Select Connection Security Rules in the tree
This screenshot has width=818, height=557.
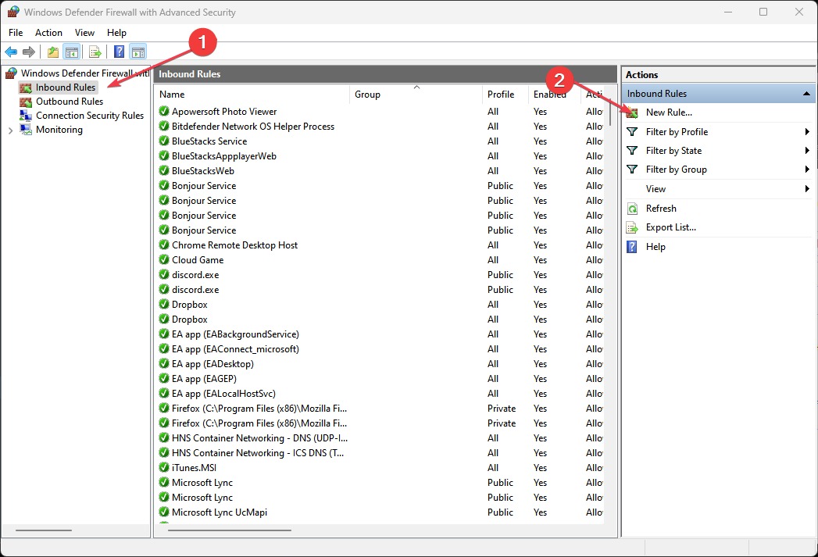click(x=90, y=116)
